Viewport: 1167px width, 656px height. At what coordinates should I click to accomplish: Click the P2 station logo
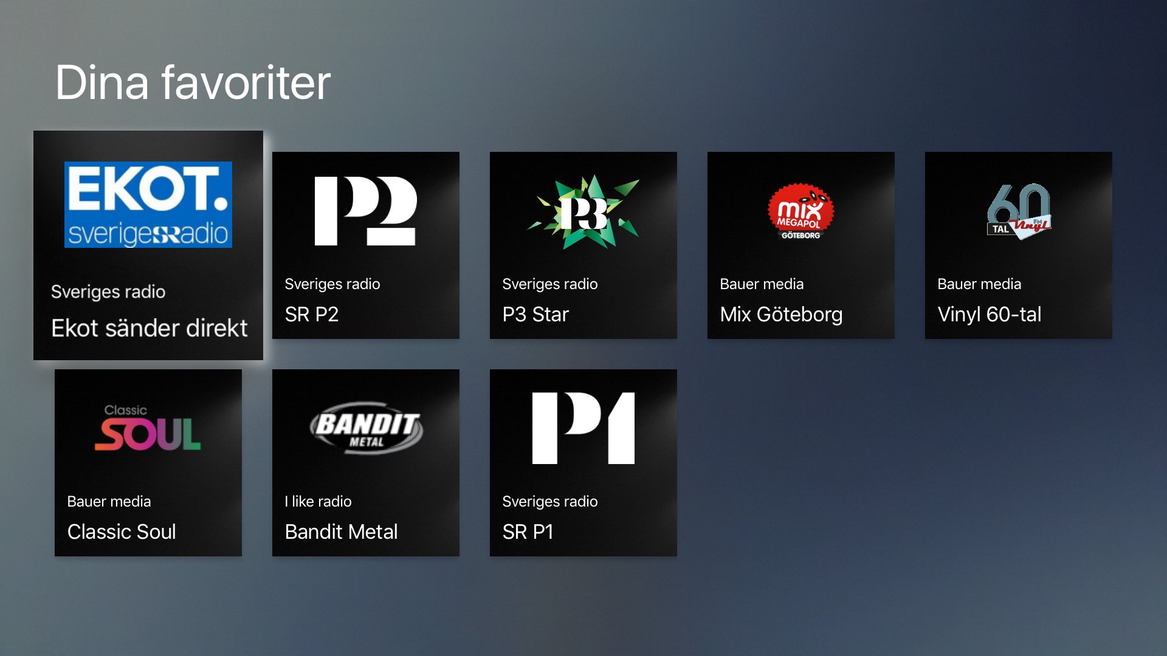point(365,211)
